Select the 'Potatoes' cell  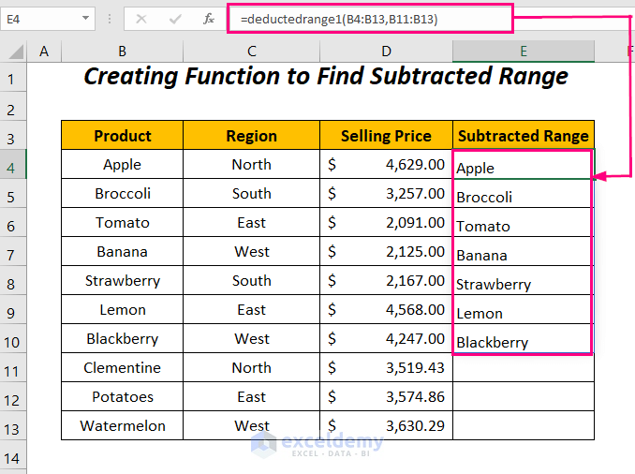click(x=123, y=396)
